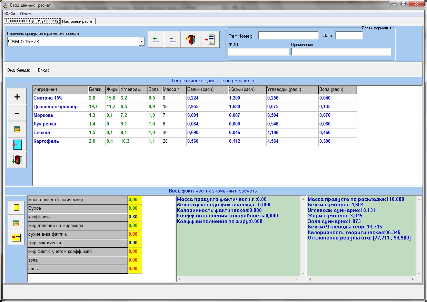Click the yellow square button in the lower panel
This screenshot has width=427, height=302.
16,208
